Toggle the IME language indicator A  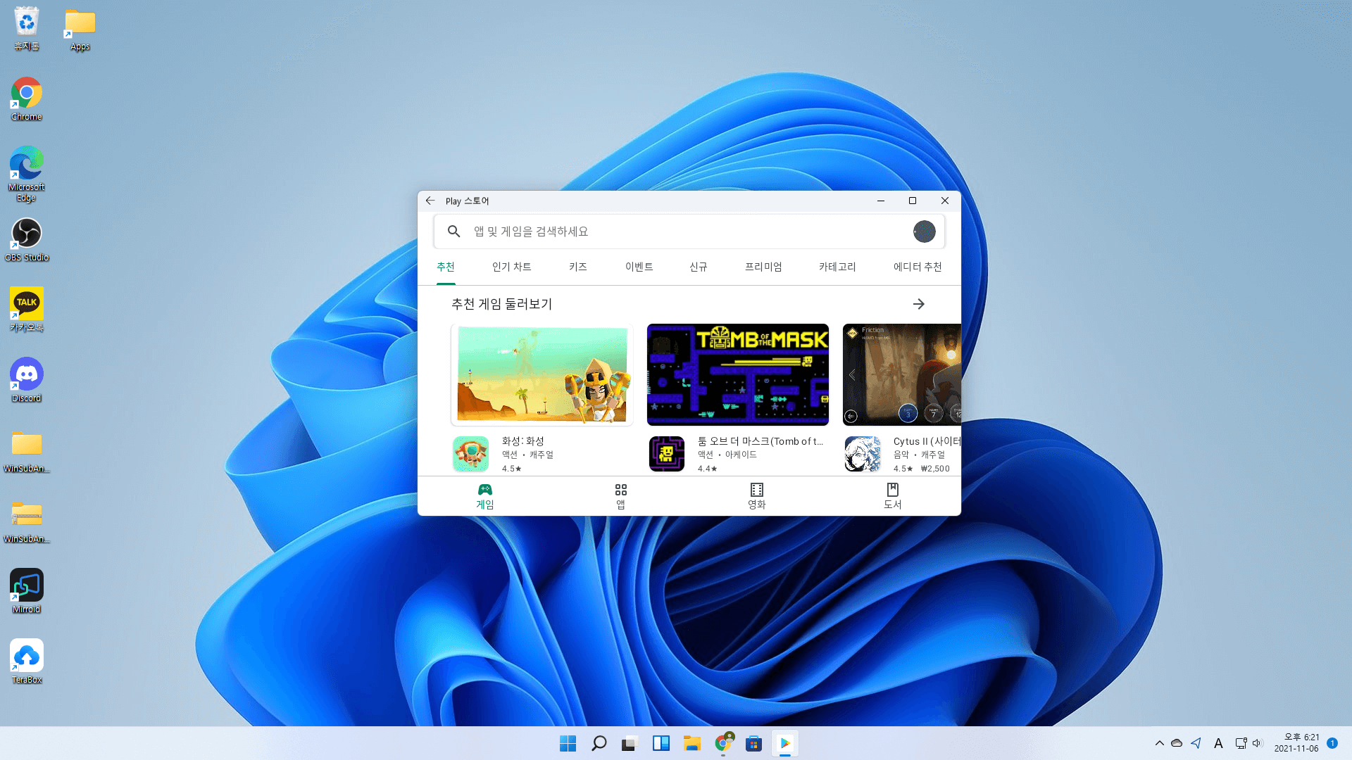[1218, 743]
